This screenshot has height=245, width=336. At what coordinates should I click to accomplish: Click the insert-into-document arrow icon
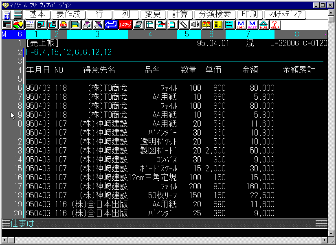(x=161, y=25)
